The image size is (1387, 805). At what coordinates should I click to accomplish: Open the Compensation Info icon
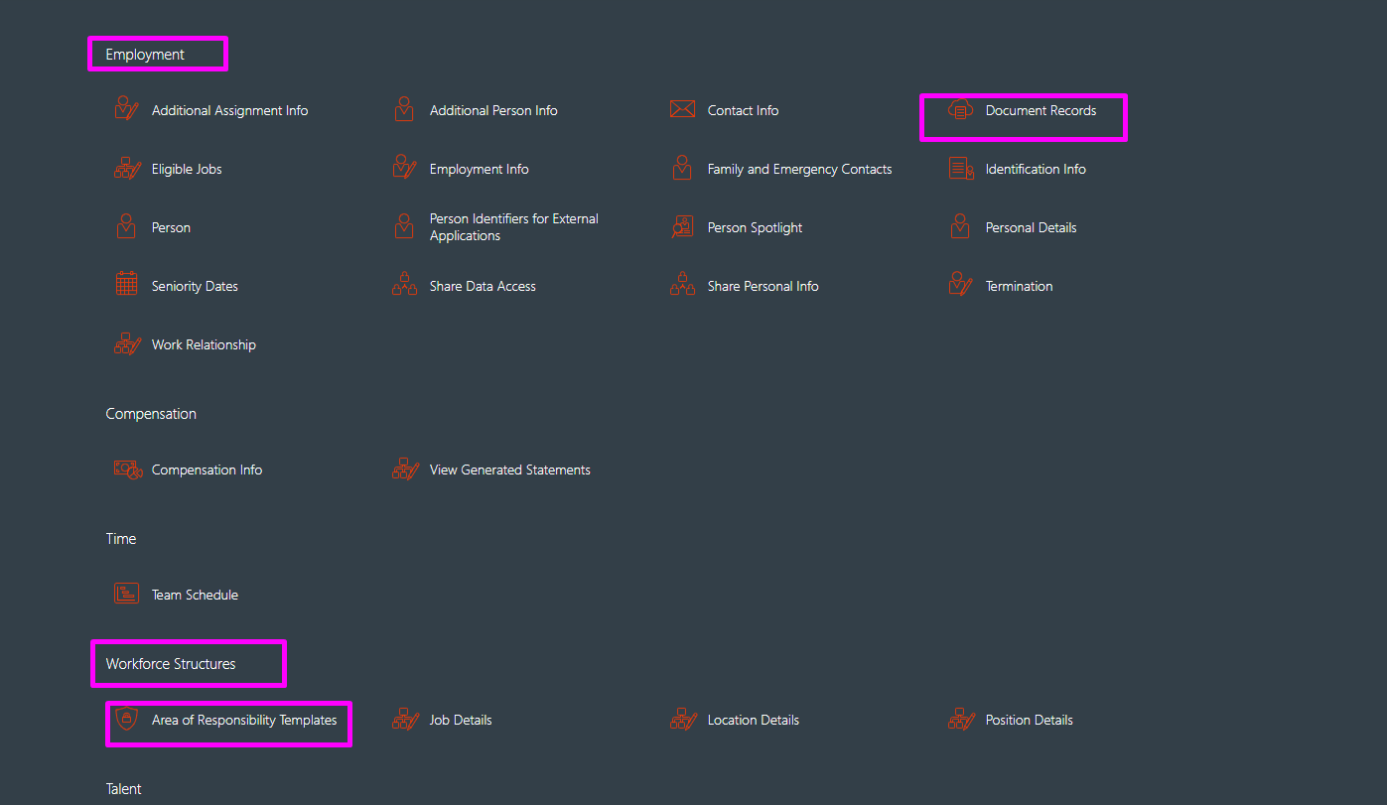coord(126,468)
